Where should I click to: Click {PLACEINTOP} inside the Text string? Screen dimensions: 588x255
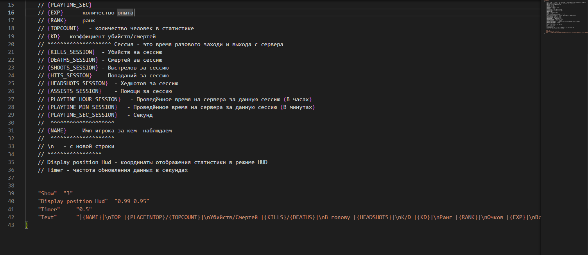coord(146,217)
